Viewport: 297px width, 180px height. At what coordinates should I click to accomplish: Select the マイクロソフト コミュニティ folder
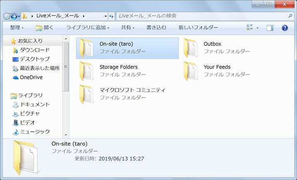(87, 94)
